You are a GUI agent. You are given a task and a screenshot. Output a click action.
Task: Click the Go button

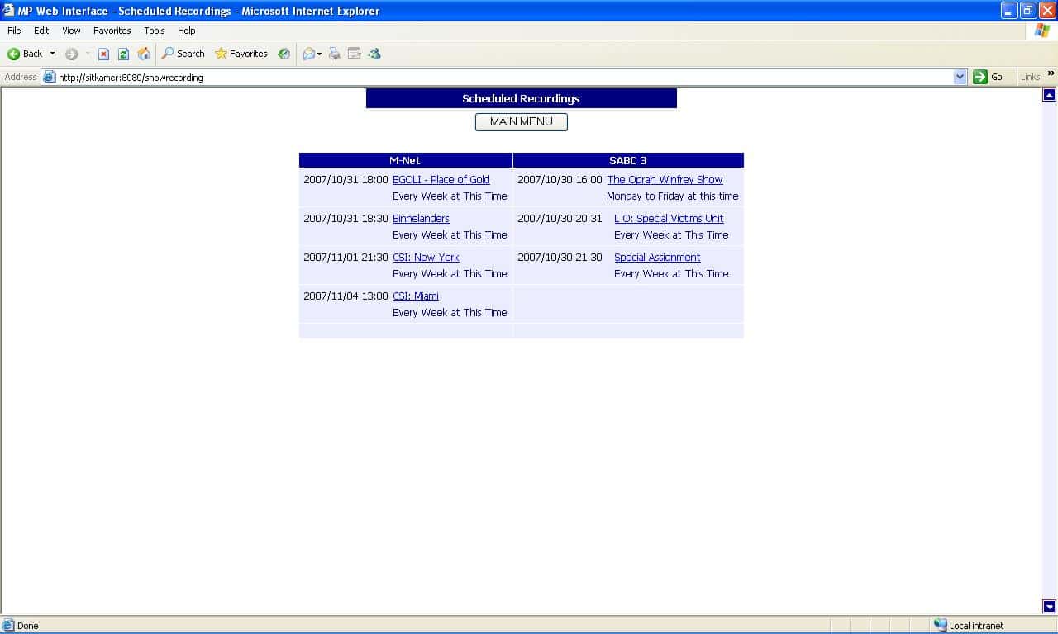tap(988, 77)
